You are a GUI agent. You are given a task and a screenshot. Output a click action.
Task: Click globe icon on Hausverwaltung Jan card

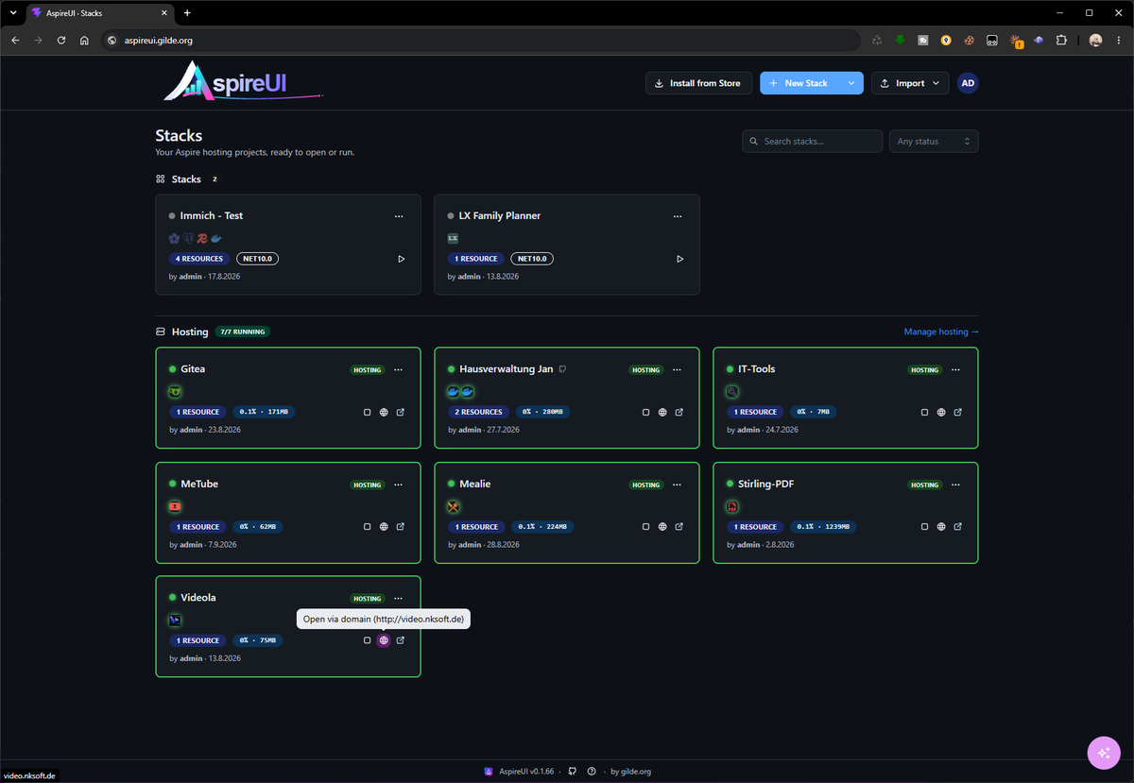coord(662,412)
